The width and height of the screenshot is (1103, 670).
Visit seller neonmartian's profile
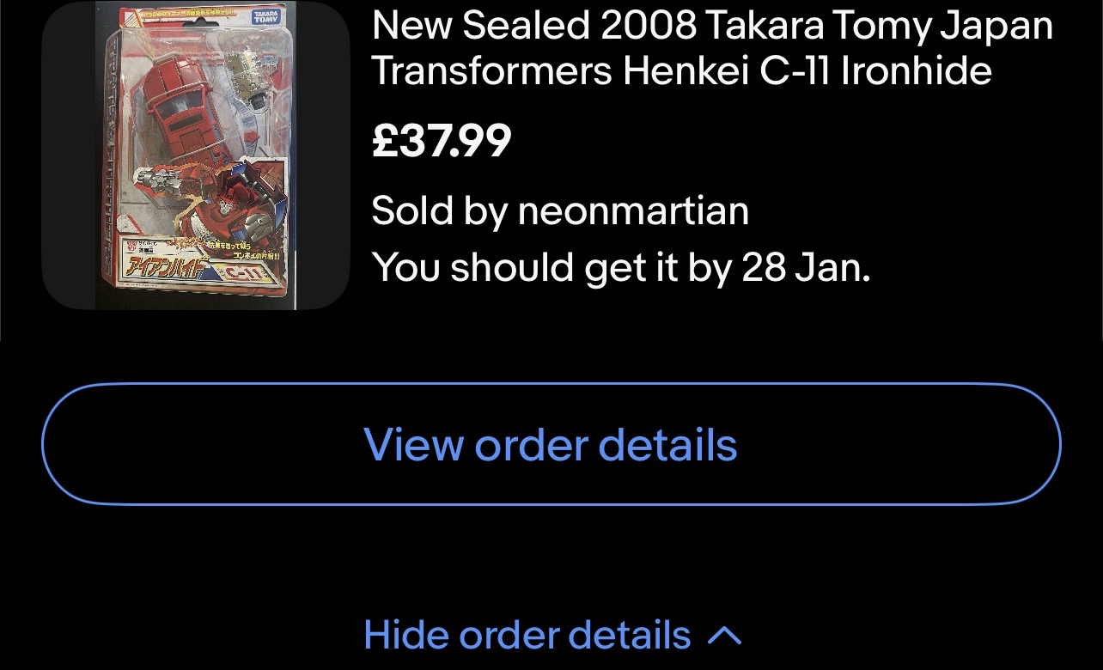pyautogui.click(x=633, y=210)
